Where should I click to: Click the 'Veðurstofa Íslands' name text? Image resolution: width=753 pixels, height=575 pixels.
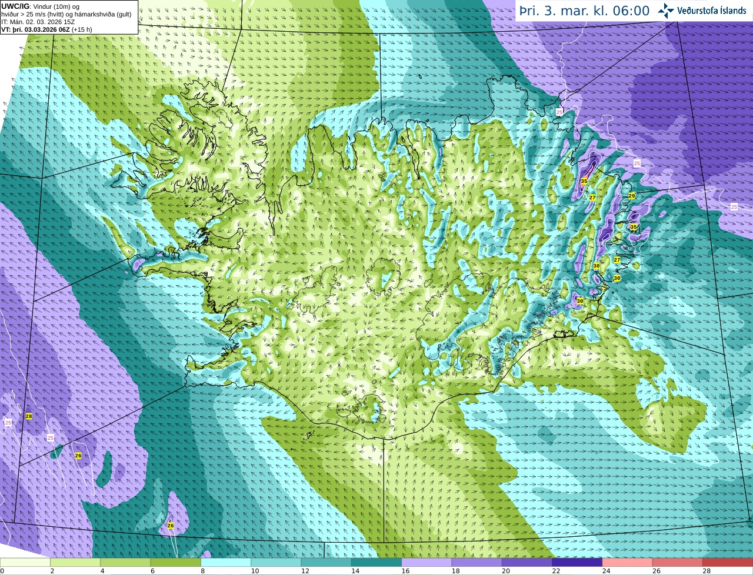711,11
